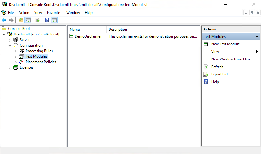
Task: Expand the Servers tree node
Action: (10, 40)
